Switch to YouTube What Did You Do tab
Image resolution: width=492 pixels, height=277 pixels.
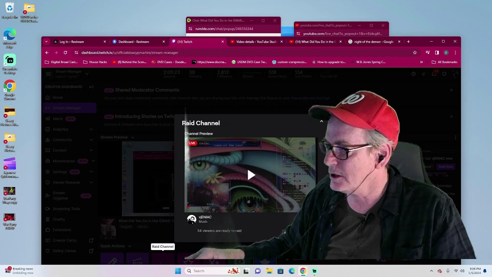(x=315, y=42)
